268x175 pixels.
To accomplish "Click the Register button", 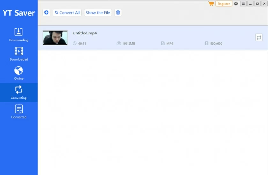I will click(224, 4).
